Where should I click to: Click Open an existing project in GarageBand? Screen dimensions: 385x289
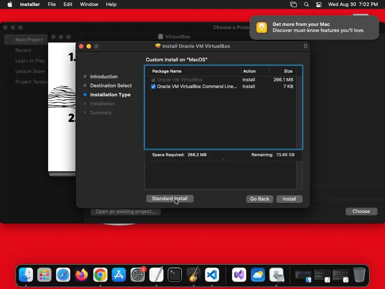coord(126,211)
